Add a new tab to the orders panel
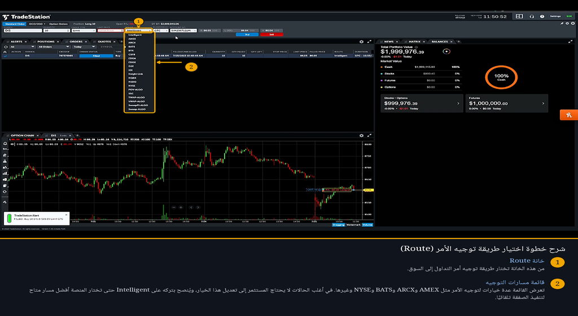 (x=121, y=42)
